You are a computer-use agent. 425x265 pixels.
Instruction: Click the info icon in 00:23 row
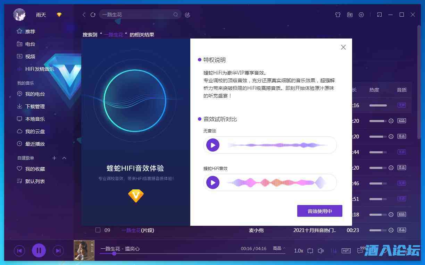point(391,230)
